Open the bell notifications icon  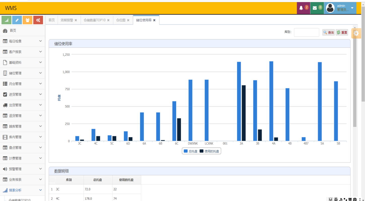[301, 8]
